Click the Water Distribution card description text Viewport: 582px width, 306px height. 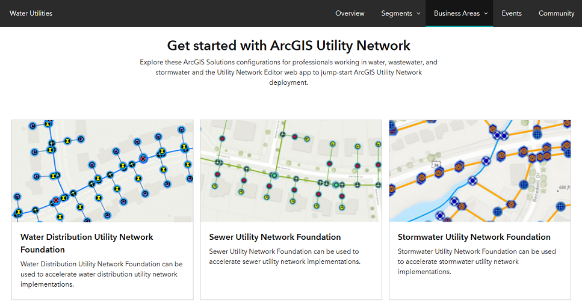pos(101,274)
